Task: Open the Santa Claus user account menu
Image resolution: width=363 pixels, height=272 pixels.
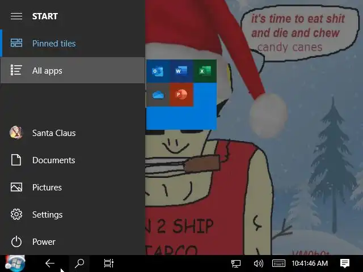Action: (73, 133)
